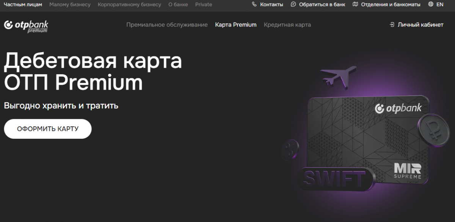Screen dimensions: 455x222
Task: Click the OTP Bank Premium logo
Action: (x=26, y=25)
